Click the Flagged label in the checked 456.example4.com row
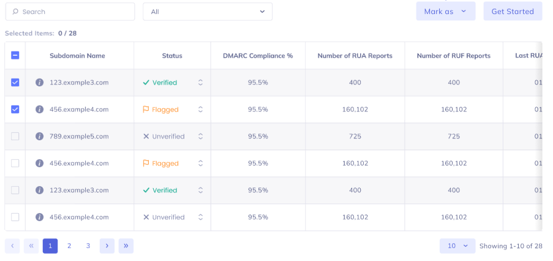Viewport: 553px width, 261px height. [165, 109]
